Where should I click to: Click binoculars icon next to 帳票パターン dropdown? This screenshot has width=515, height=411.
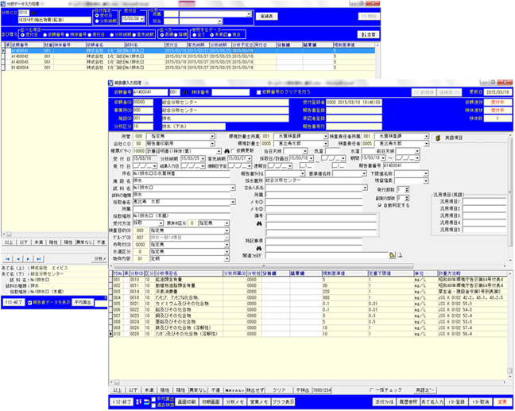pyautogui.click(x=227, y=151)
